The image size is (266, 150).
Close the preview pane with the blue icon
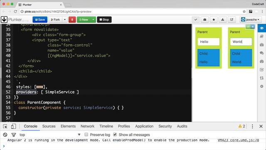click(x=253, y=27)
